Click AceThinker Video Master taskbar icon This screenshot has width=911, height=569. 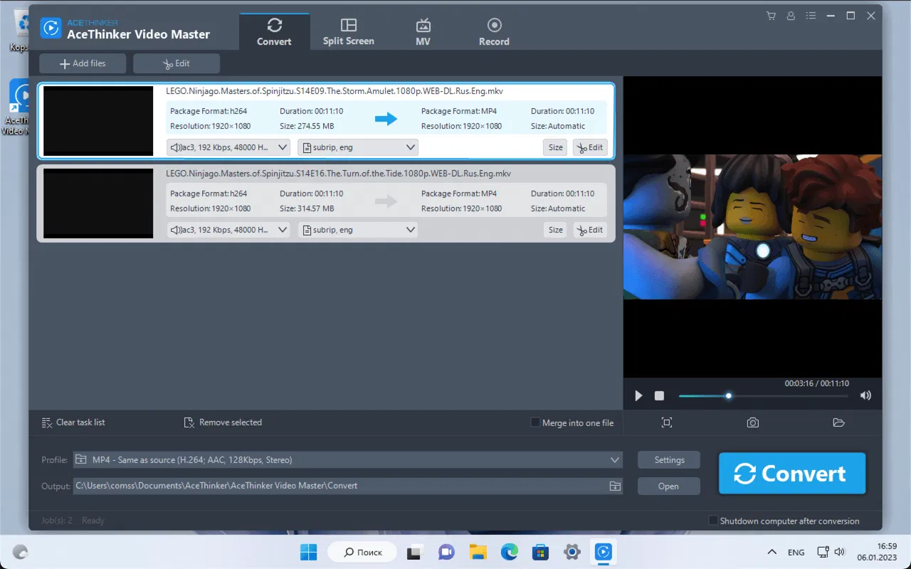pyautogui.click(x=604, y=552)
